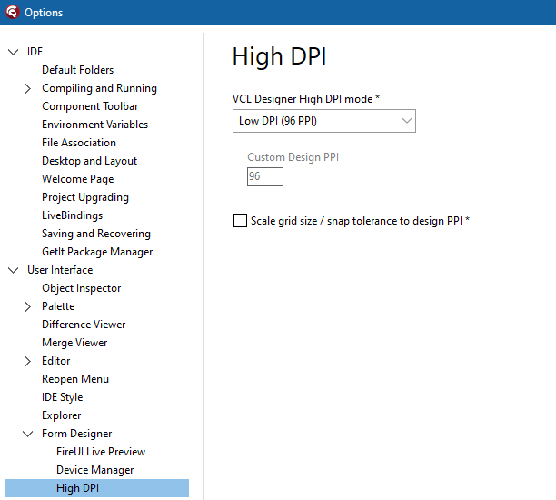556x500 pixels.
Task: Open FireUI Live Preview options
Action: coord(101,452)
